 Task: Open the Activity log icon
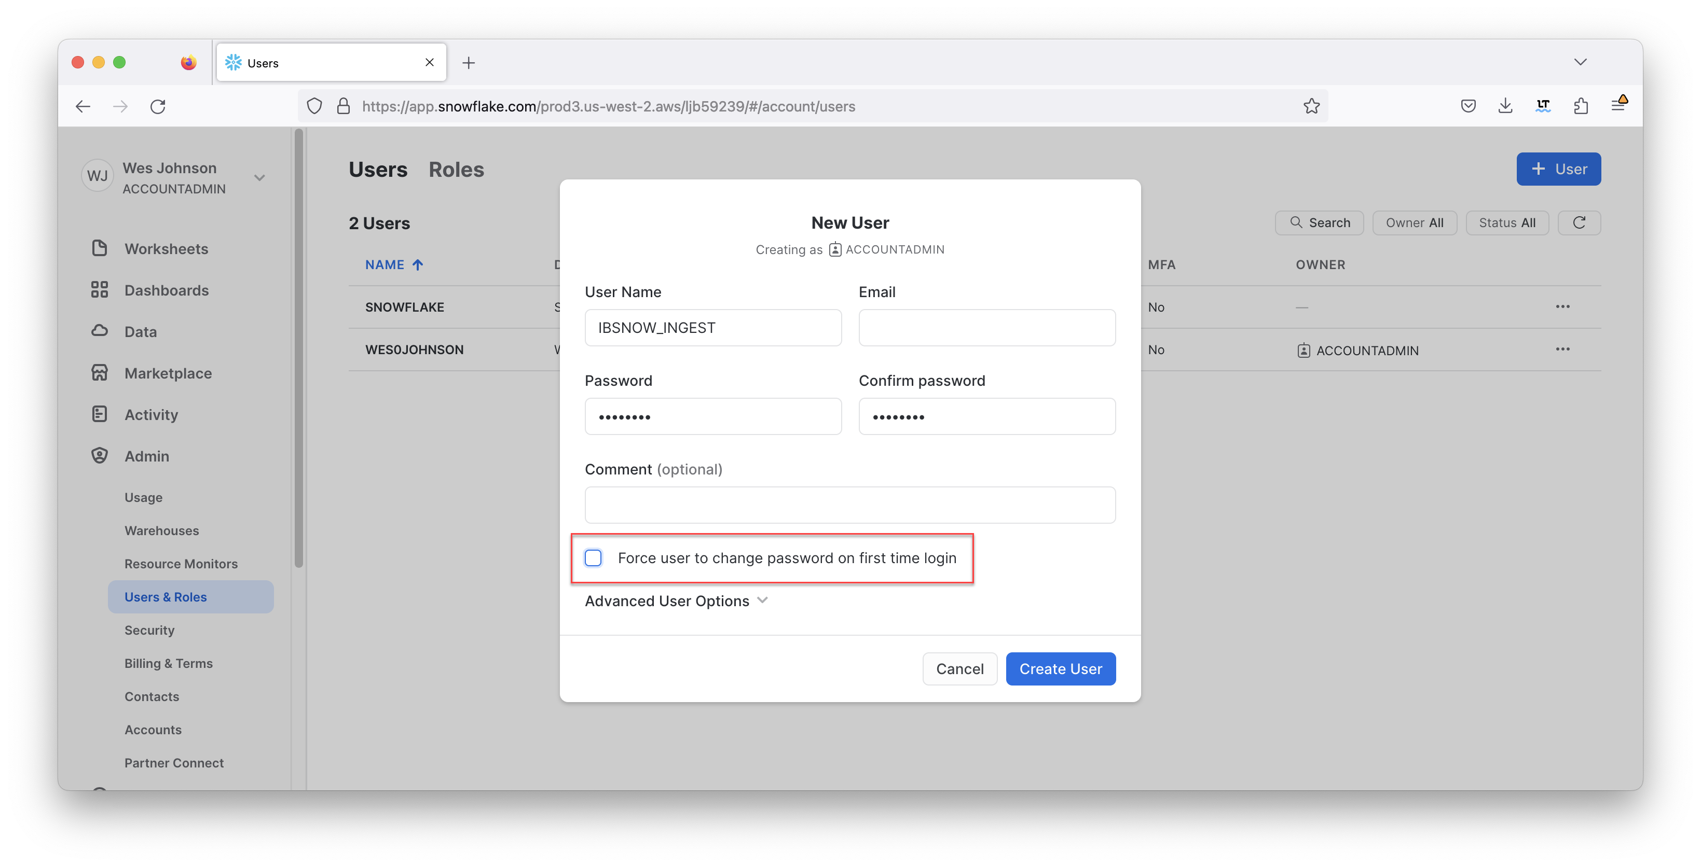pyautogui.click(x=100, y=414)
